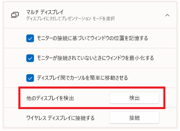Image resolution: width=180 pixels, height=131 pixels.
Task: Click label text モニターの接続に基づいてウィンドウの位置を記憶する
Action: click(x=92, y=38)
